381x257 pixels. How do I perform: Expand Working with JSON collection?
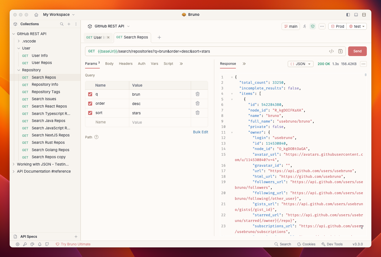click(x=14, y=164)
